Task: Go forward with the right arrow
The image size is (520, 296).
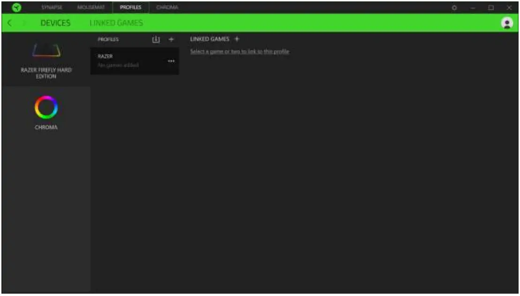Action: 25,23
